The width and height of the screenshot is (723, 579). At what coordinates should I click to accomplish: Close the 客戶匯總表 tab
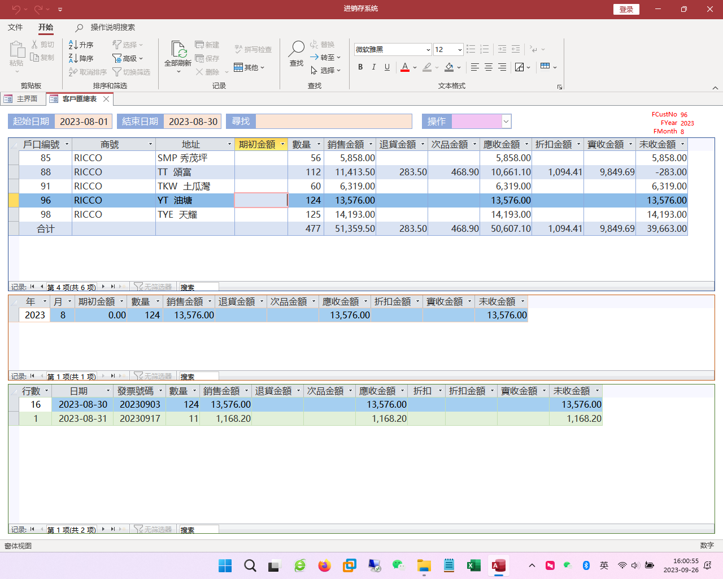[106, 99]
